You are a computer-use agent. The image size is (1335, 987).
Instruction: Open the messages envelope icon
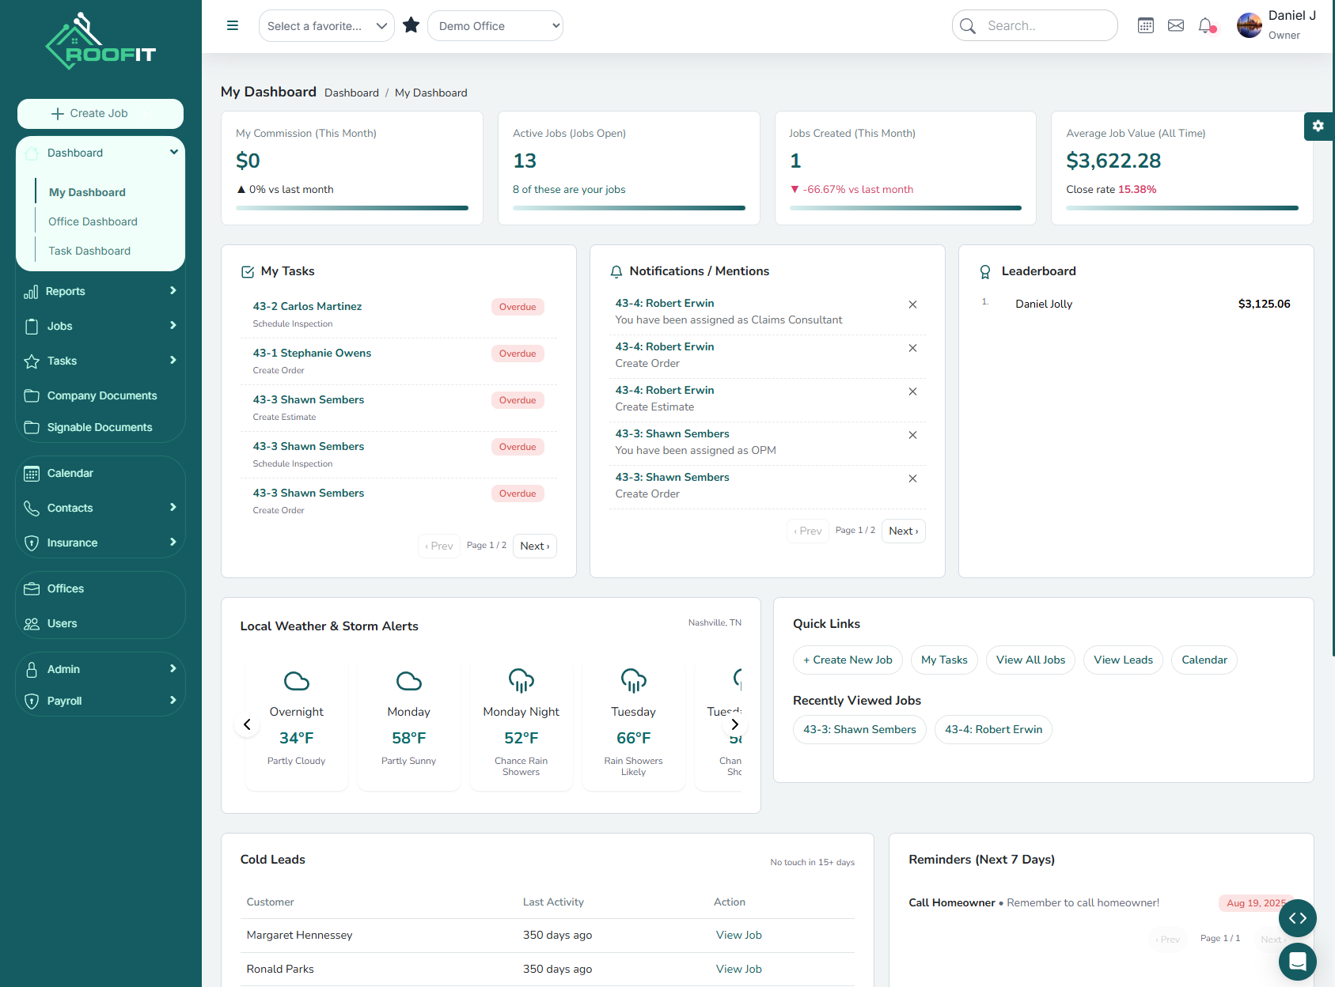1176,25
